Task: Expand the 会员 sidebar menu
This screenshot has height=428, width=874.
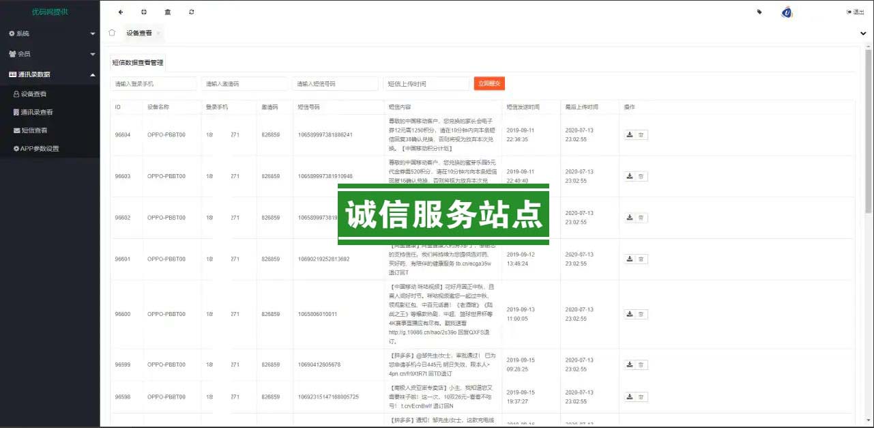Action: (50, 54)
